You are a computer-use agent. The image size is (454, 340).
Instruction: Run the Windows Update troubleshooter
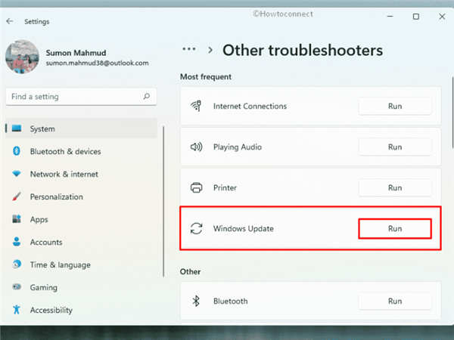pos(395,228)
